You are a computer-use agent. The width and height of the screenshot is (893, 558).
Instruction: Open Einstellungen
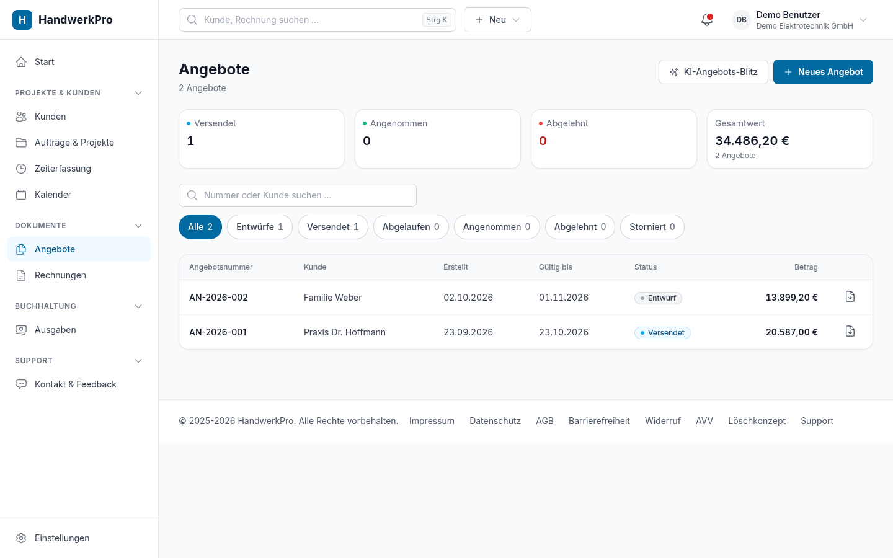pos(79,538)
